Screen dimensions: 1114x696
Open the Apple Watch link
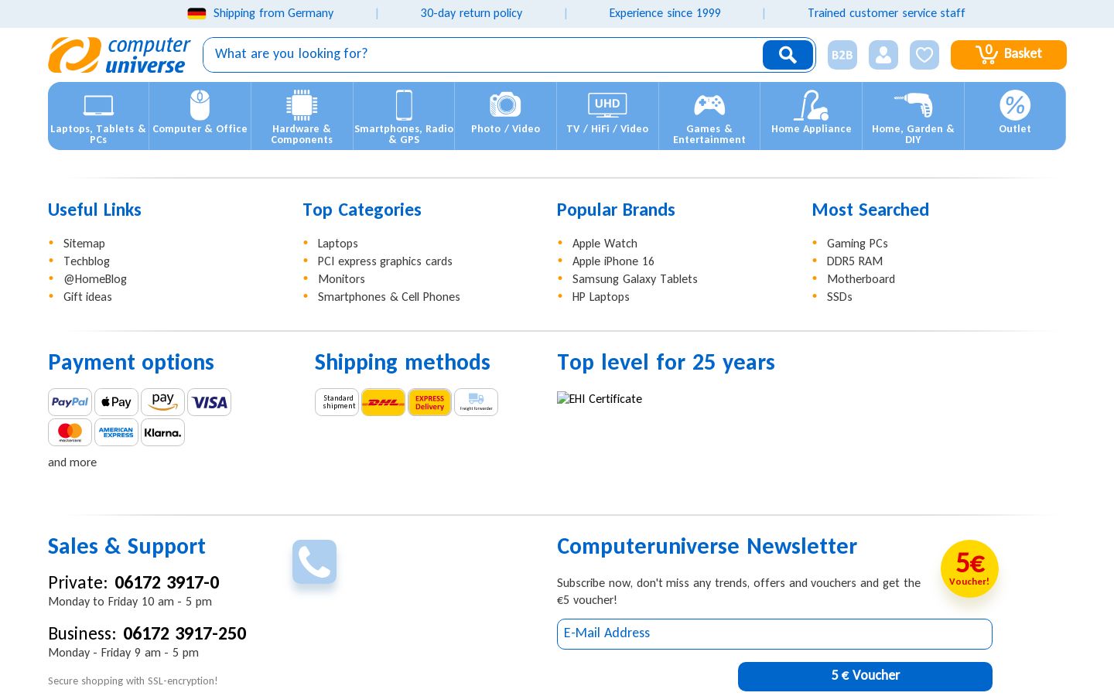coord(605,244)
